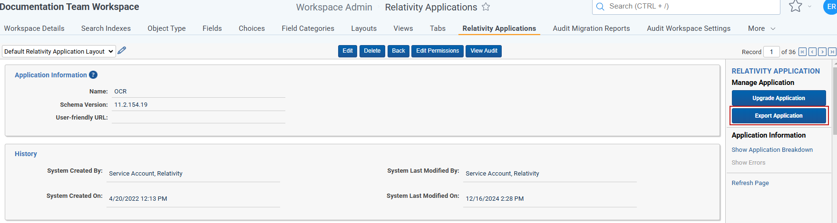Select the Relativity Applications tab

[x=499, y=28]
